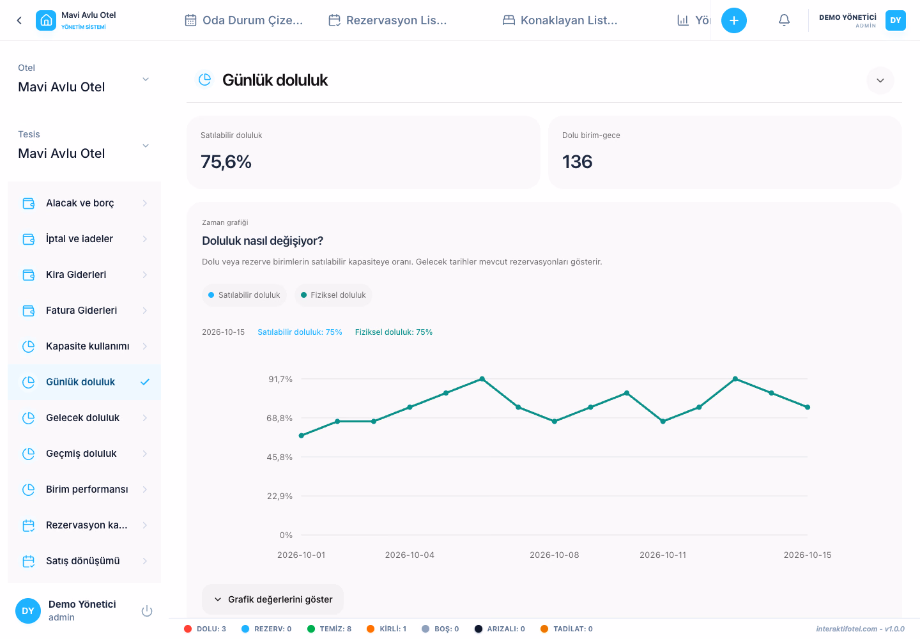Open the Alacak ve borç chevron arrow
The width and height of the screenshot is (920, 639).
tap(145, 203)
